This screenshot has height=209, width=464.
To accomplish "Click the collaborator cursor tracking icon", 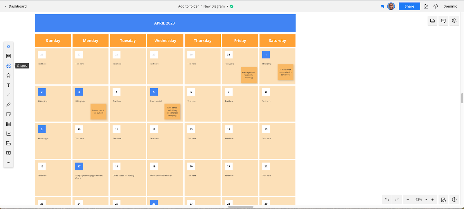I will (x=383, y=6).
